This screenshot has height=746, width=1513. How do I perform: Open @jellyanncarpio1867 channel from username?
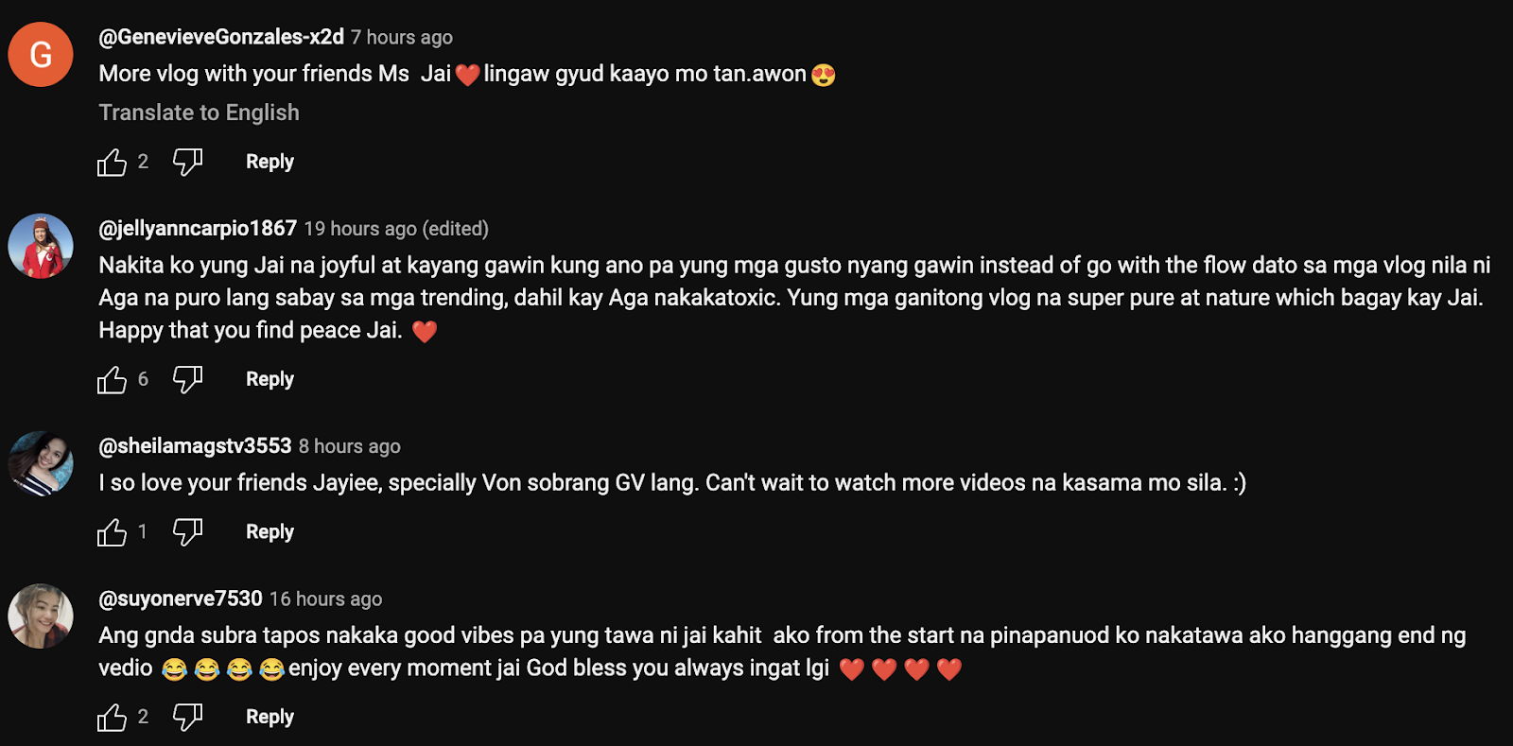[x=198, y=228]
